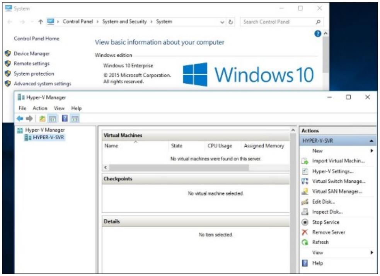Open System protection link
The height and width of the screenshot is (276, 380).
[x=34, y=74]
